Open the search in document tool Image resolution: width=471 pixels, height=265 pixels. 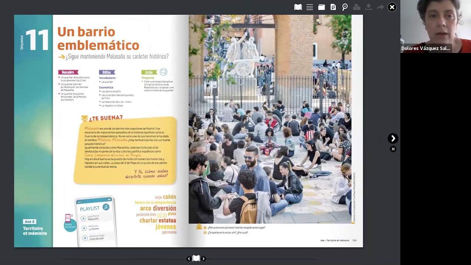[x=333, y=7]
